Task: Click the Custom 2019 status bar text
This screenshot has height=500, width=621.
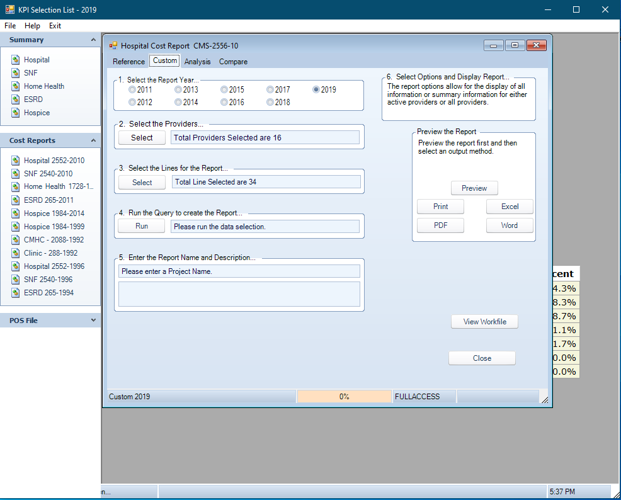Action: (x=130, y=397)
